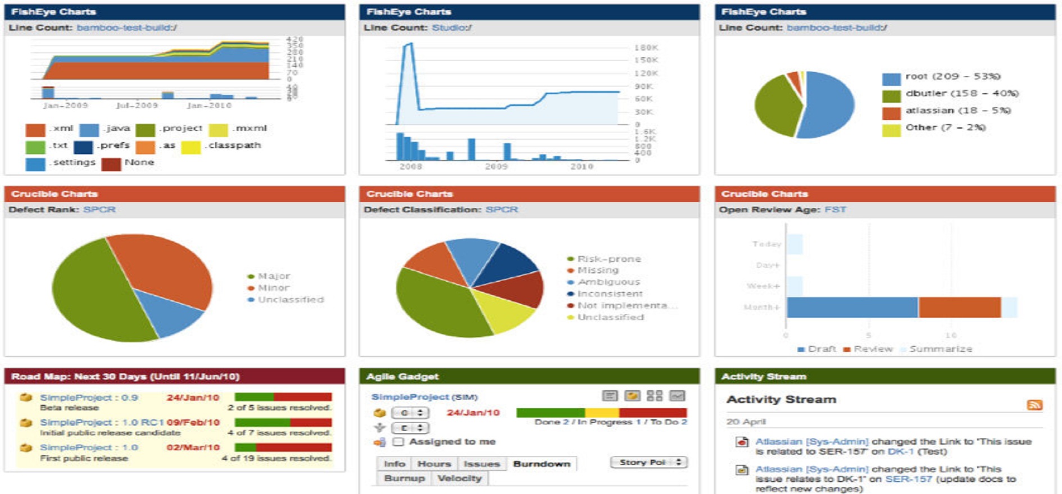Switch to the Info tab
This screenshot has height=494, width=1062.
point(394,464)
